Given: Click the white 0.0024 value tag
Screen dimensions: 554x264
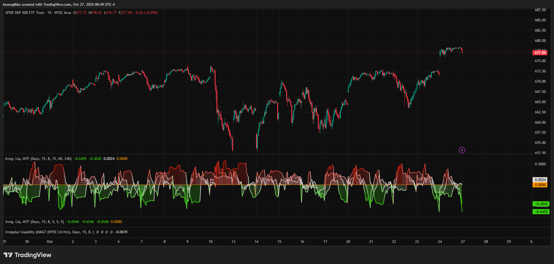Looking at the screenshot, I should tap(540, 180).
